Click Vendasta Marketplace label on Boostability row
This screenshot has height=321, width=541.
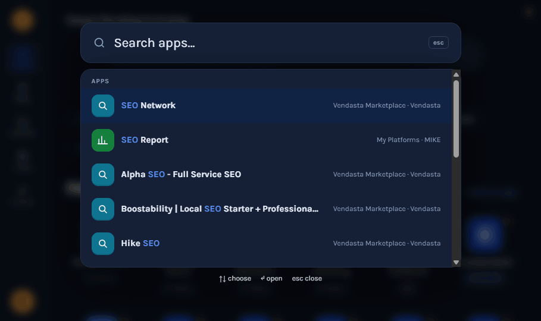pyautogui.click(x=386, y=209)
